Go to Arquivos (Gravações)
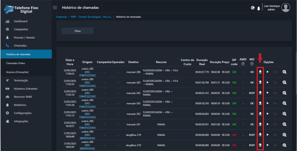 click(18, 72)
